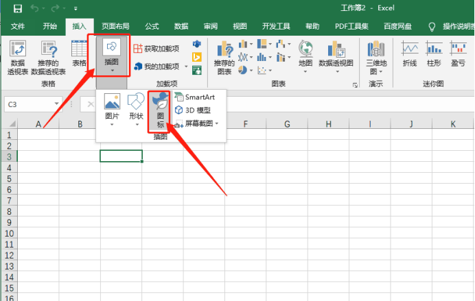475x301 pixels.
Task: Click the 图片 pictures button
Action: pos(112,110)
